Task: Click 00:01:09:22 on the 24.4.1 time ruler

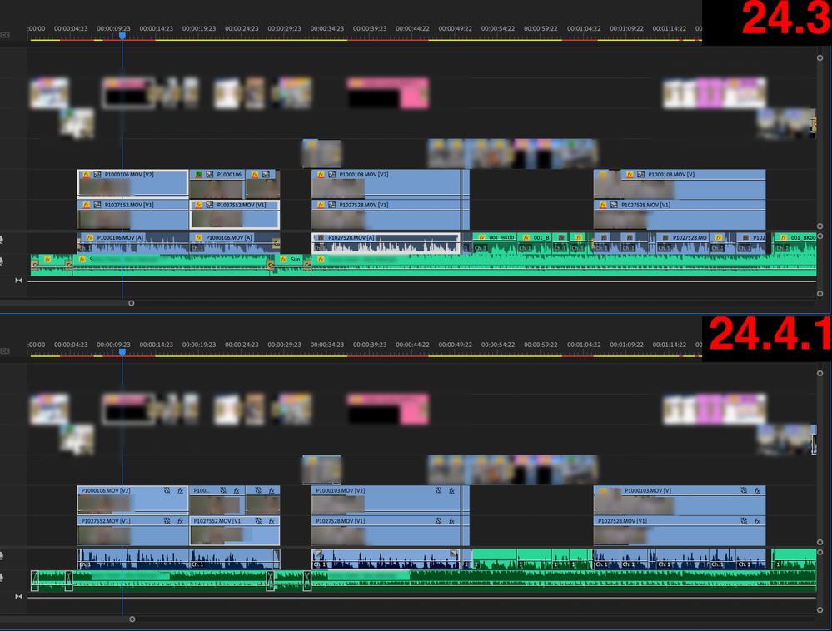Action: [x=626, y=345]
